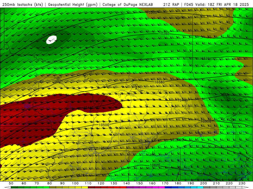Click the "250mb Isotachs (kts)" title text

[23, 5]
